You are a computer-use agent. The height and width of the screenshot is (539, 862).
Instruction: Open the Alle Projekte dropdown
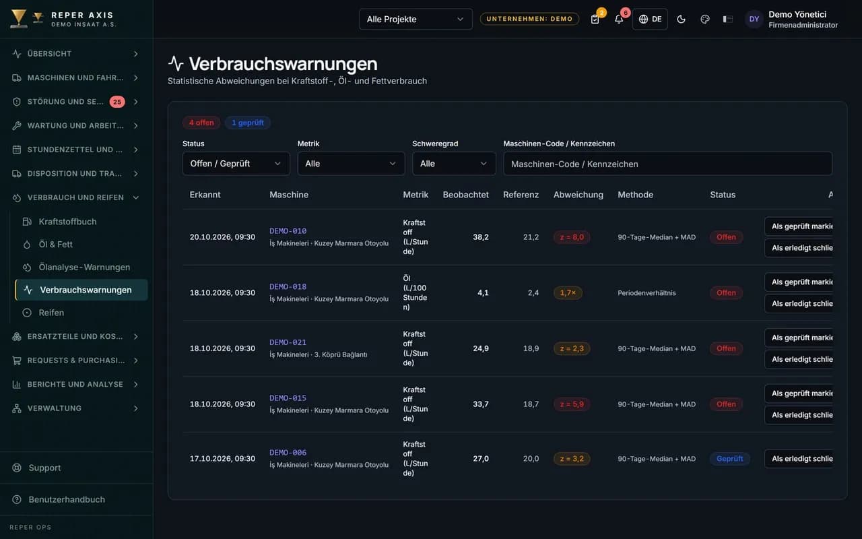point(416,19)
